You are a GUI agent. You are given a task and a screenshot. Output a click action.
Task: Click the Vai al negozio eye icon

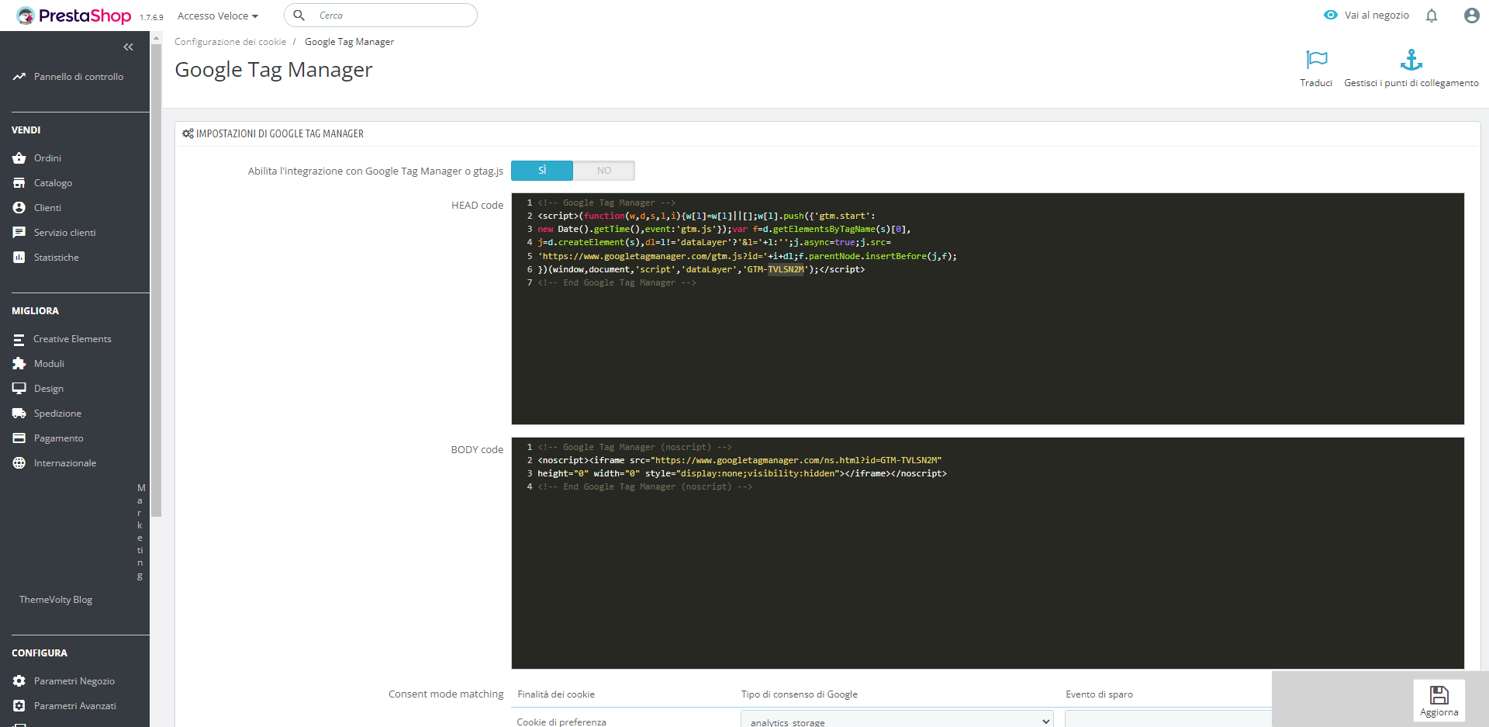pyautogui.click(x=1331, y=15)
